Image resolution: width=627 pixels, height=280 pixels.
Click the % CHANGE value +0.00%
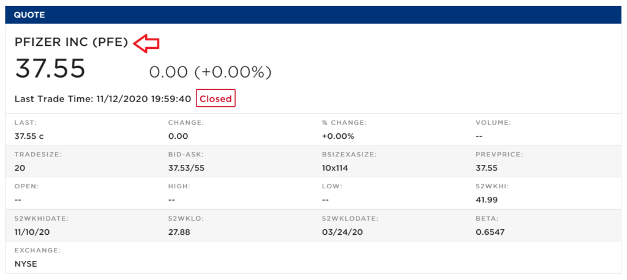[338, 136]
